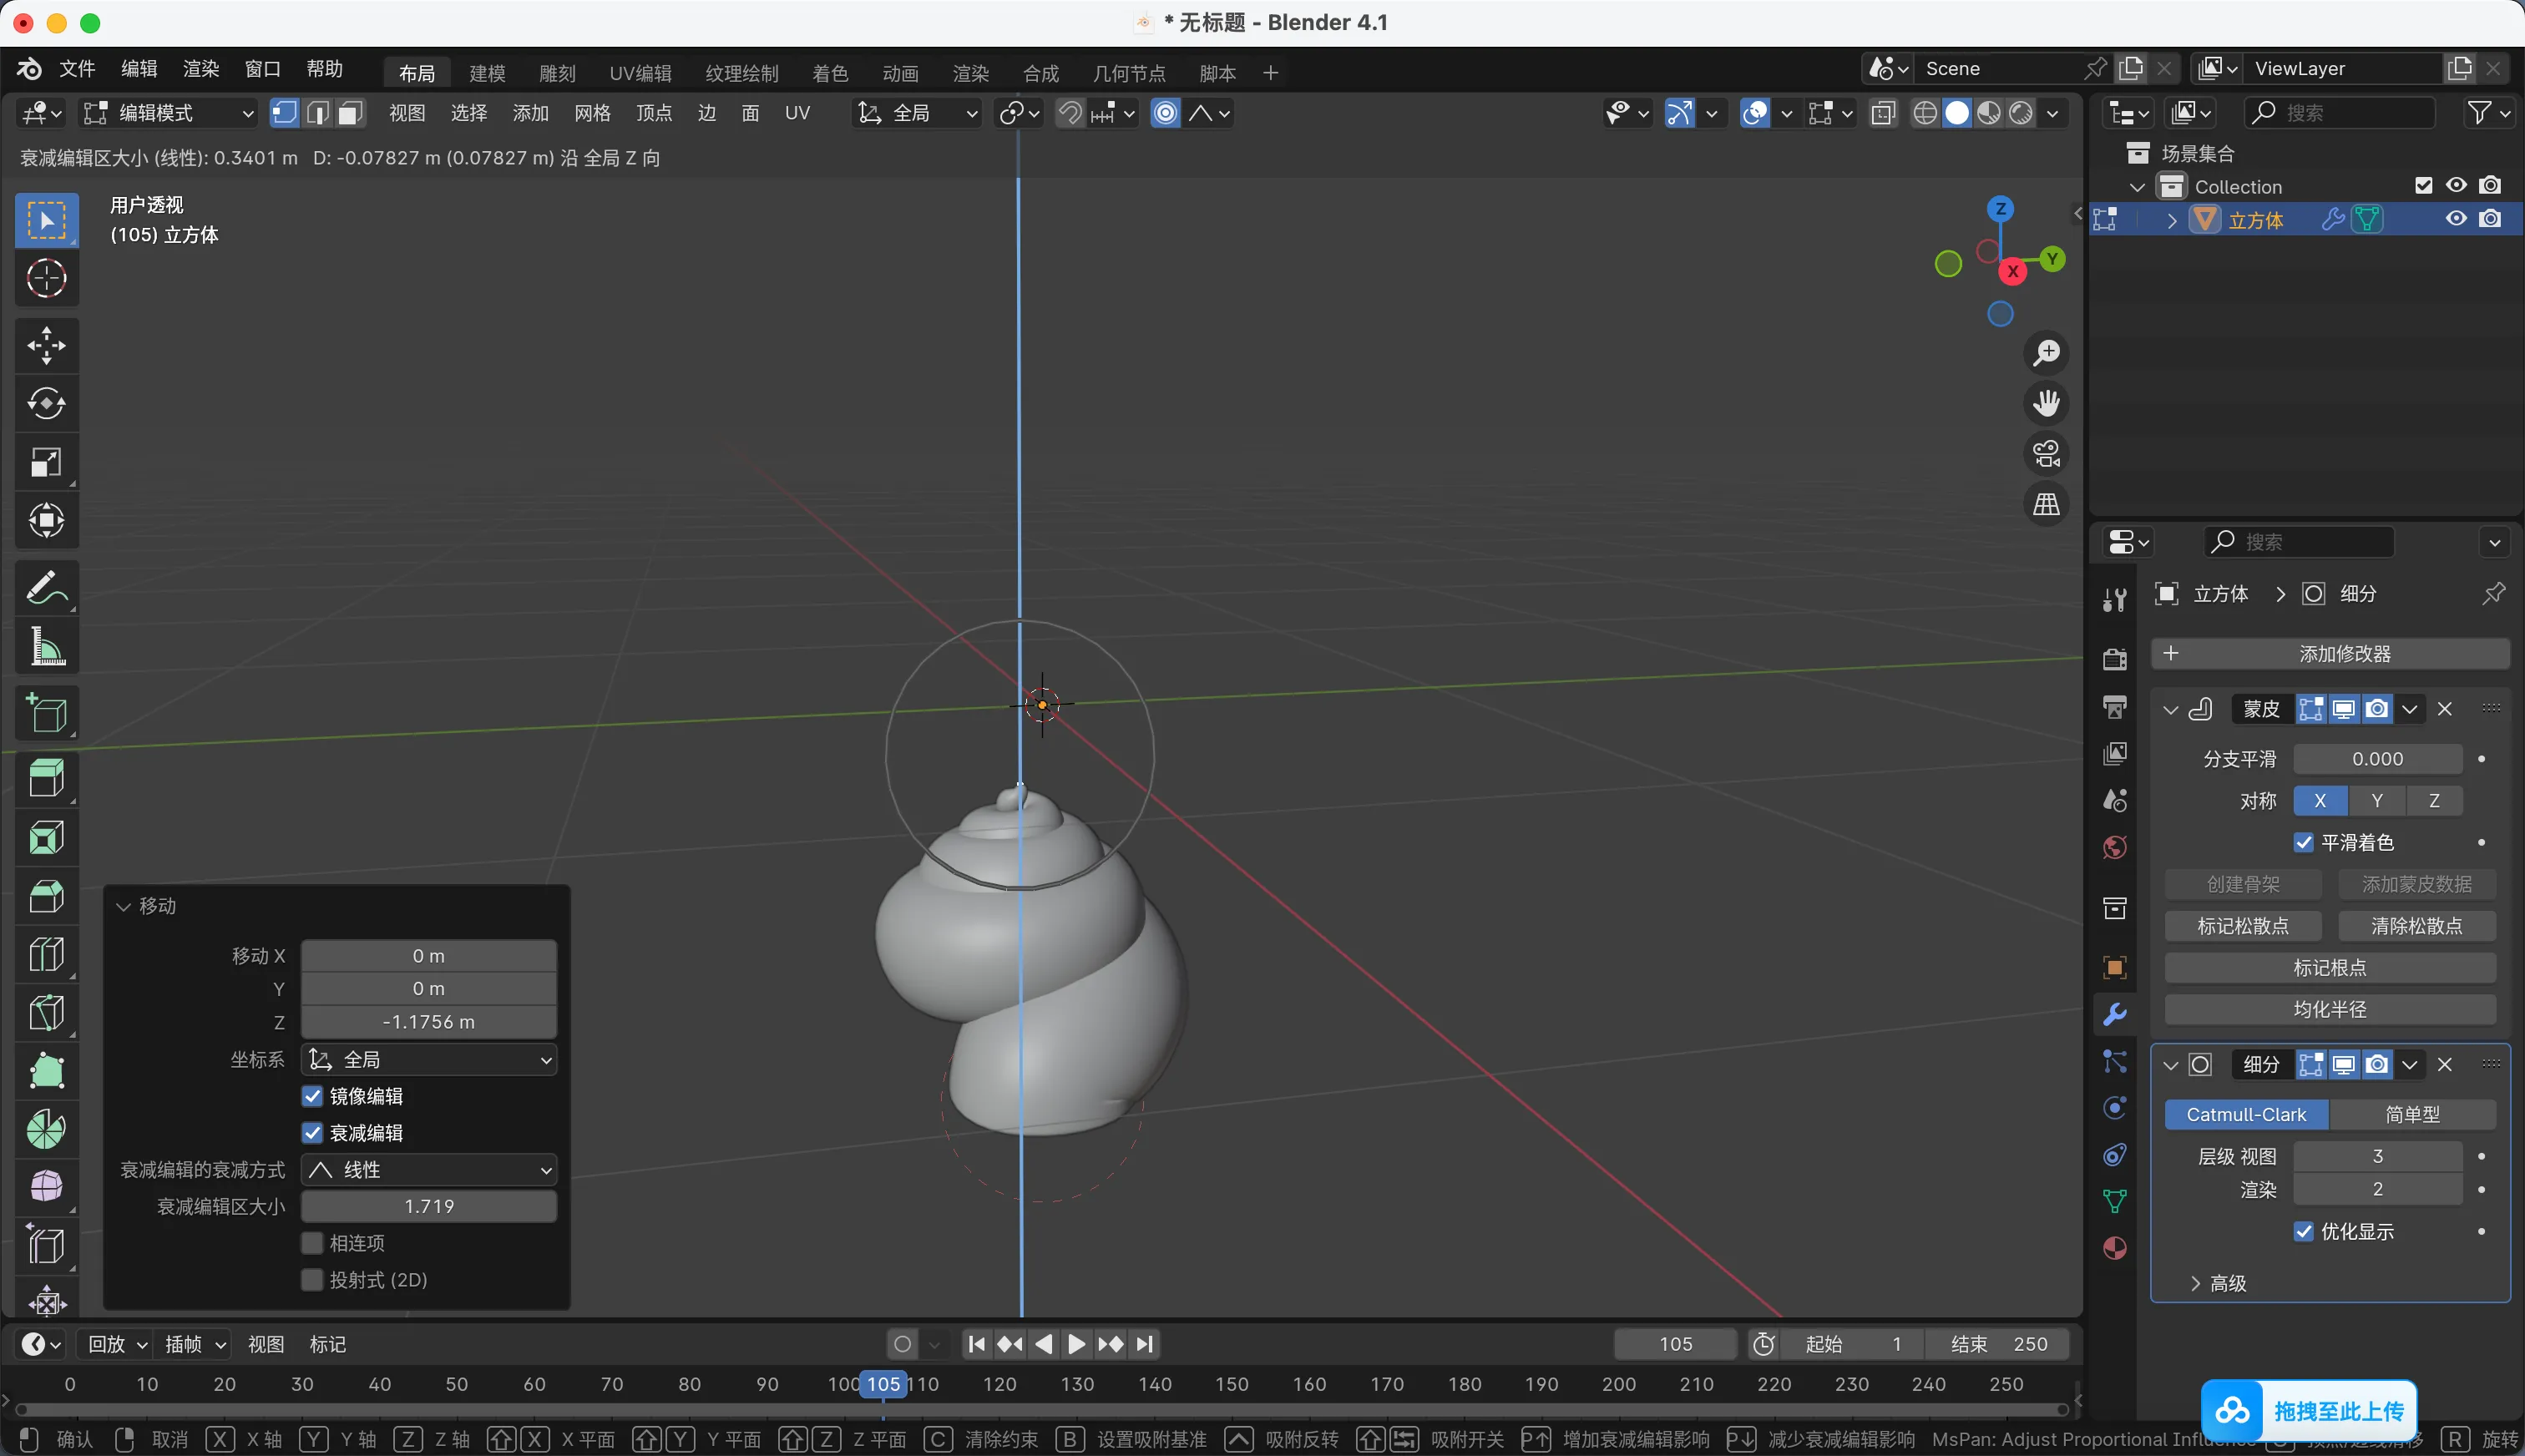2525x1456 pixels.
Task: Click the 添加修改器 button
Action: click(2330, 654)
